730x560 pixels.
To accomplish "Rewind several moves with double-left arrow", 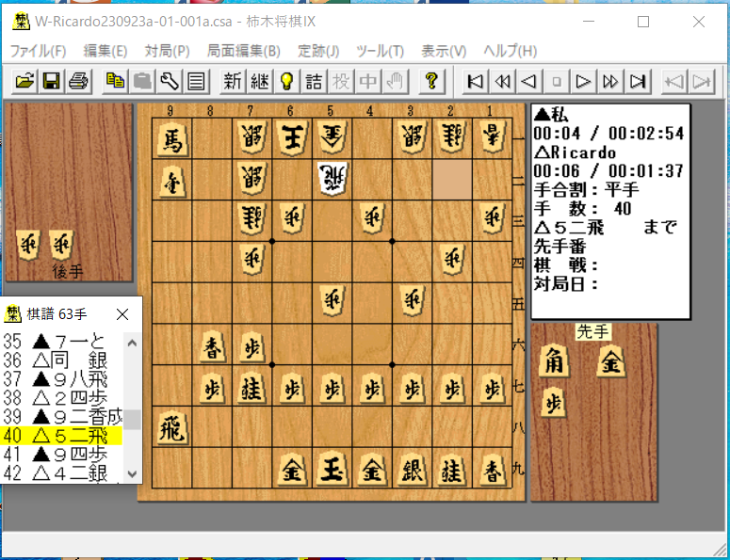I will click(x=502, y=82).
